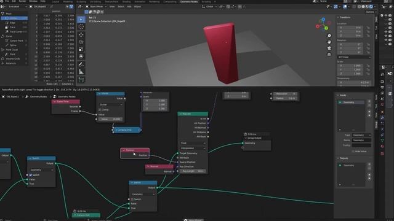Image resolution: width=394 pixels, height=221 pixels.
Task: Open the Select menu in 3D viewport
Action: pos(121,7)
